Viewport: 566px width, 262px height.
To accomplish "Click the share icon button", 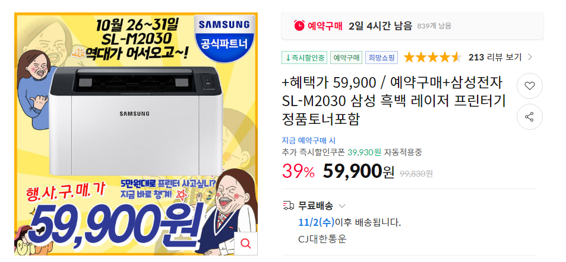I will pyautogui.click(x=529, y=117).
